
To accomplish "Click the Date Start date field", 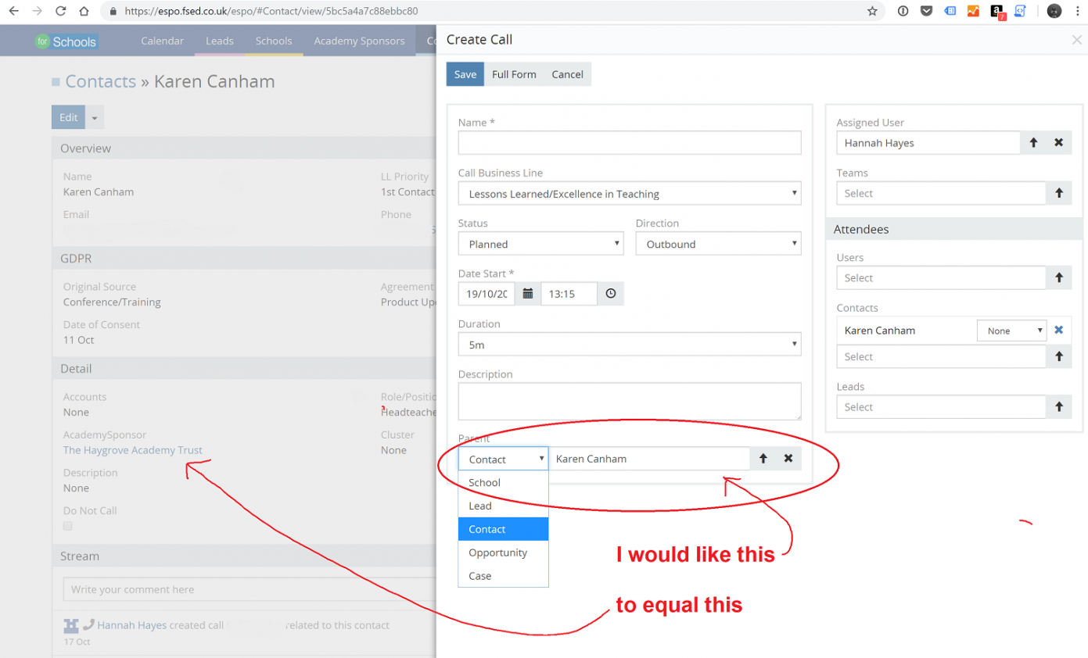I will pyautogui.click(x=487, y=294).
